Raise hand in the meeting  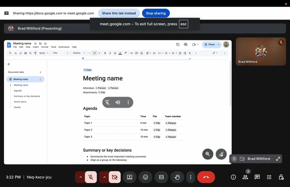coord(177,177)
